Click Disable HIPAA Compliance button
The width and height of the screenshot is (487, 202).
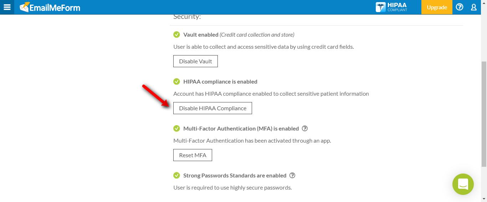click(212, 108)
